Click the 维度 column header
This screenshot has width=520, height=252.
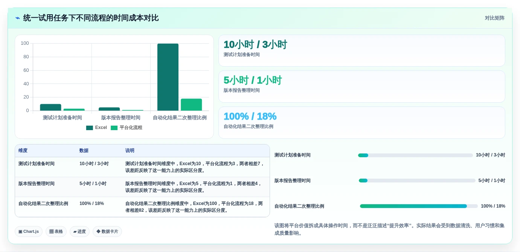[23, 150]
